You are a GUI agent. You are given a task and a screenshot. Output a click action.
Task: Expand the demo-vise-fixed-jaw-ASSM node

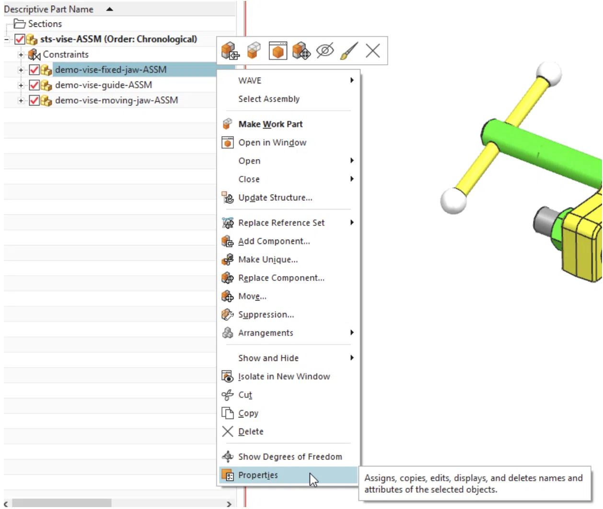pyautogui.click(x=21, y=70)
